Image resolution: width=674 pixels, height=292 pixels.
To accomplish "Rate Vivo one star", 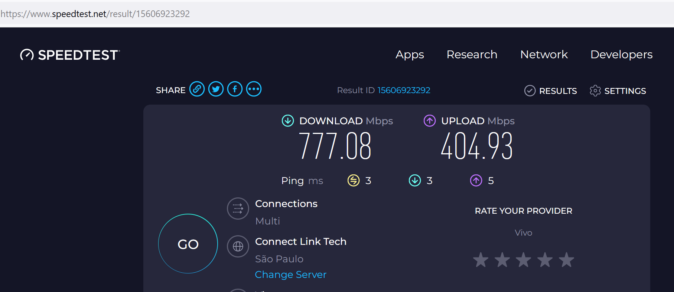I will coord(481,260).
